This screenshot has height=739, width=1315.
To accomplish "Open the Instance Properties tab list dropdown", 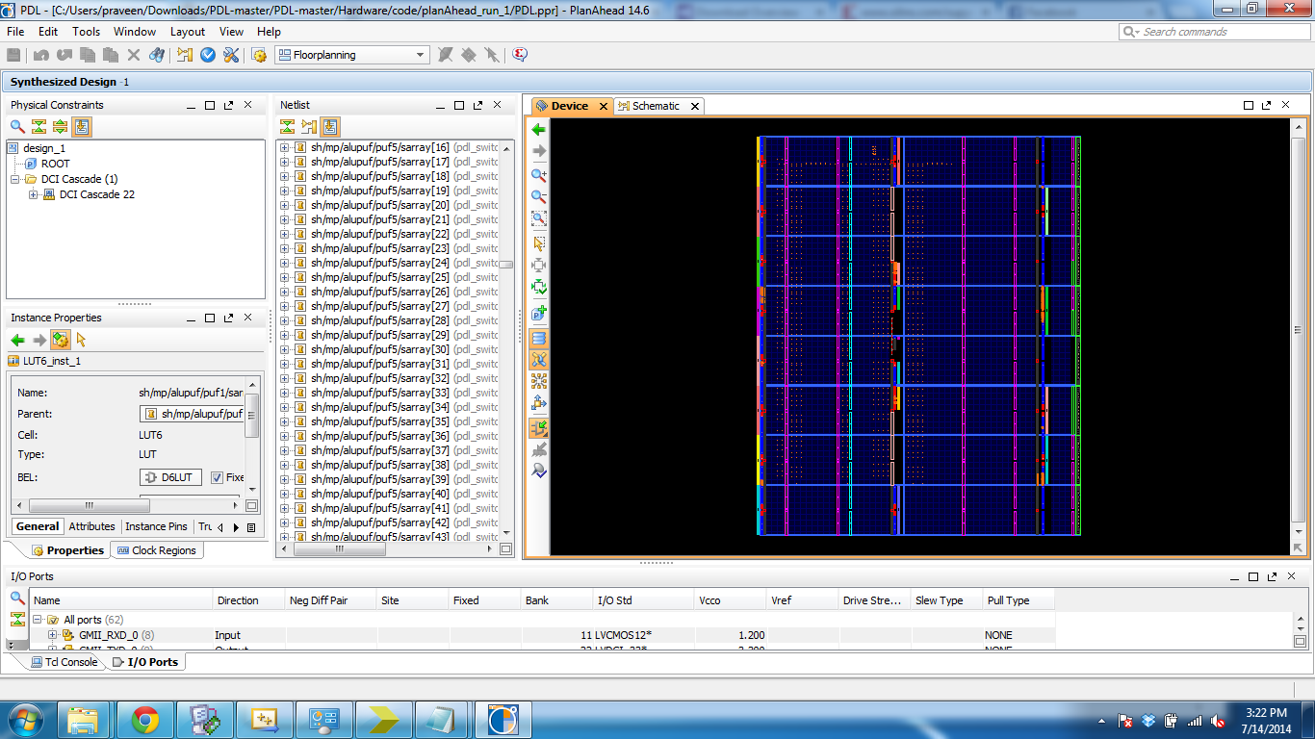I will (251, 527).
